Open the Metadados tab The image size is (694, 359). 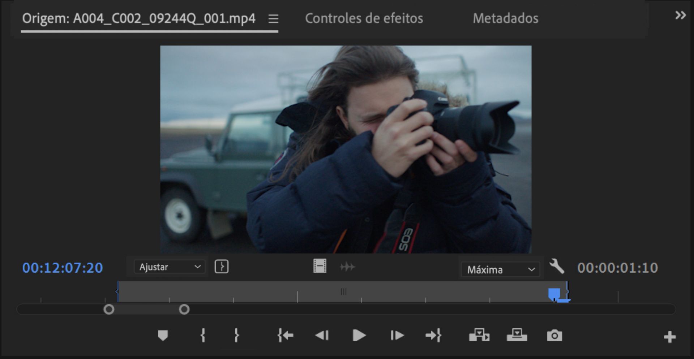pyautogui.click(x=506, y=18)
